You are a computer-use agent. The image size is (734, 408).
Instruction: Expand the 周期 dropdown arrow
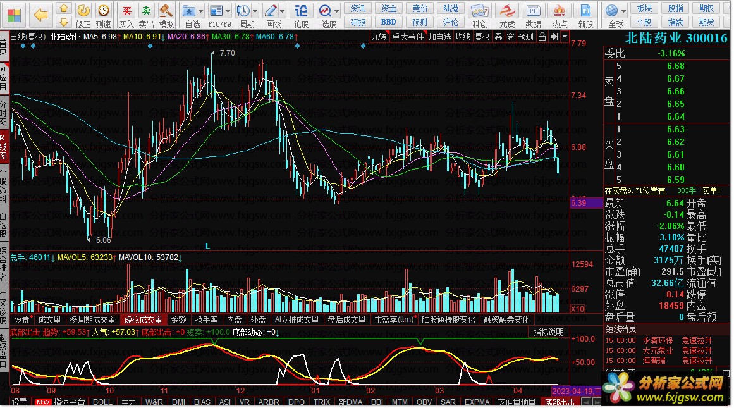coord(255,11)
